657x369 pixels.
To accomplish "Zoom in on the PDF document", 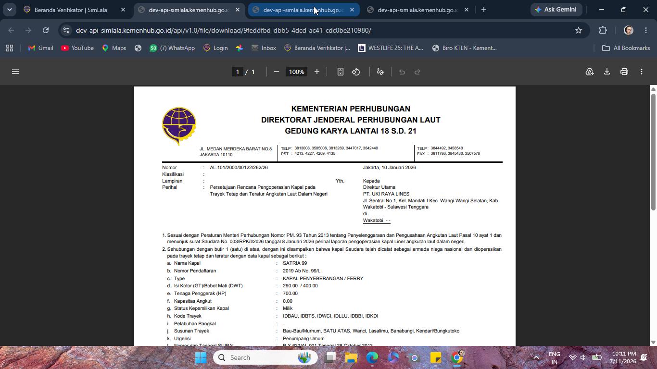I will 317,72.
